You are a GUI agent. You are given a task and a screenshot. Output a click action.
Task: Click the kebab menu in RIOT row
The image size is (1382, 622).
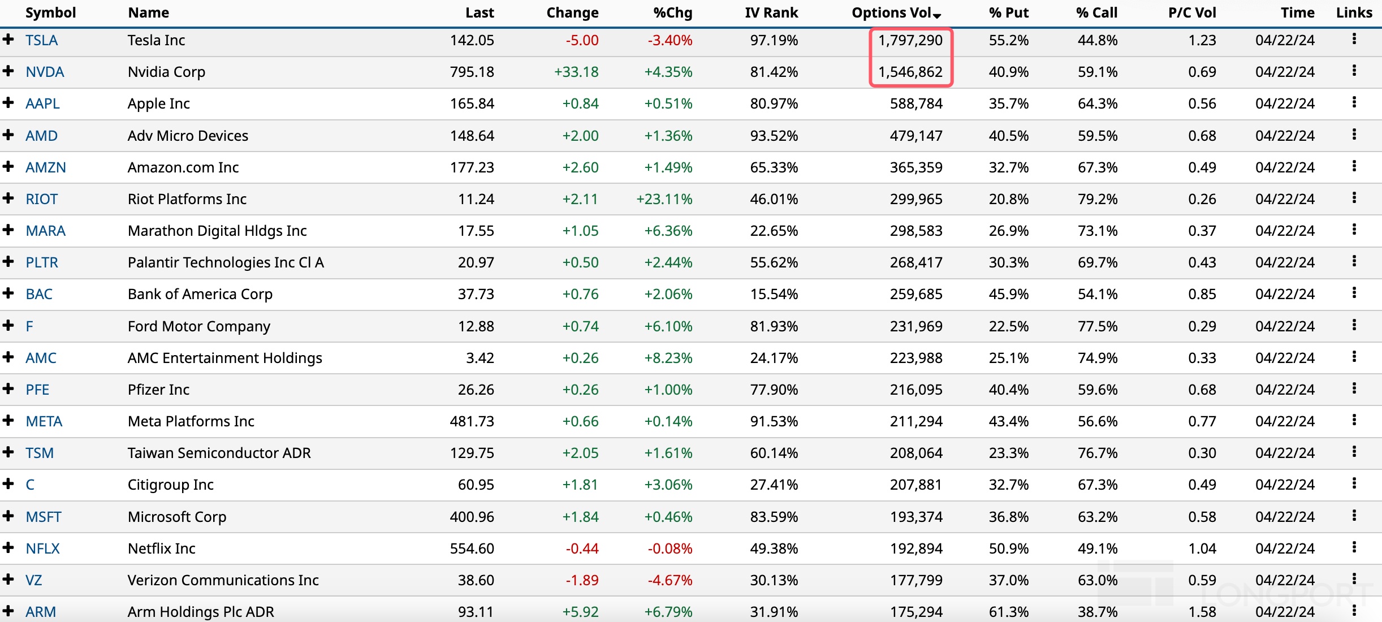pos(1354,198)
